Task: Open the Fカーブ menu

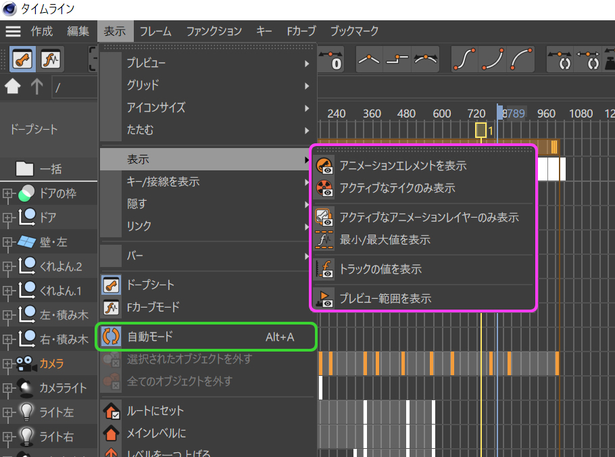Action: (301, 31)
